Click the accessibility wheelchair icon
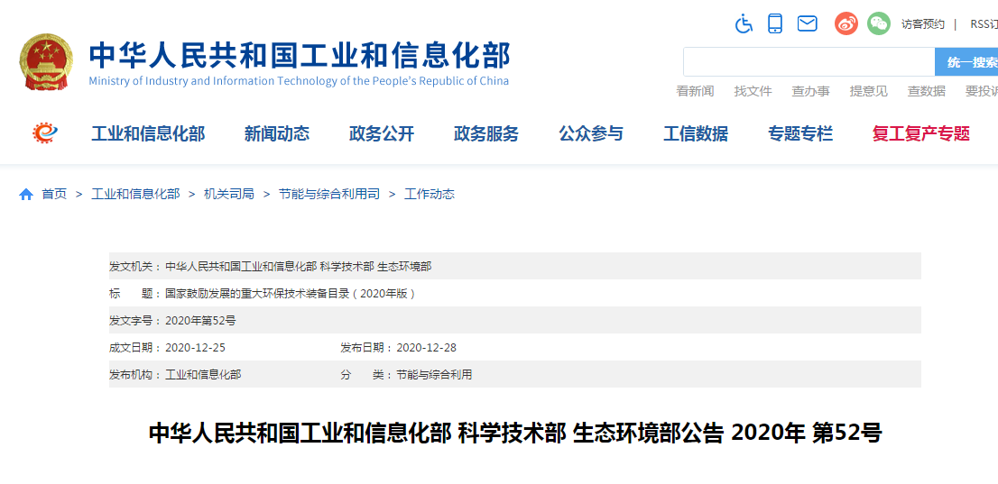The width and height of the screenshot is (998, 484). 744,24
